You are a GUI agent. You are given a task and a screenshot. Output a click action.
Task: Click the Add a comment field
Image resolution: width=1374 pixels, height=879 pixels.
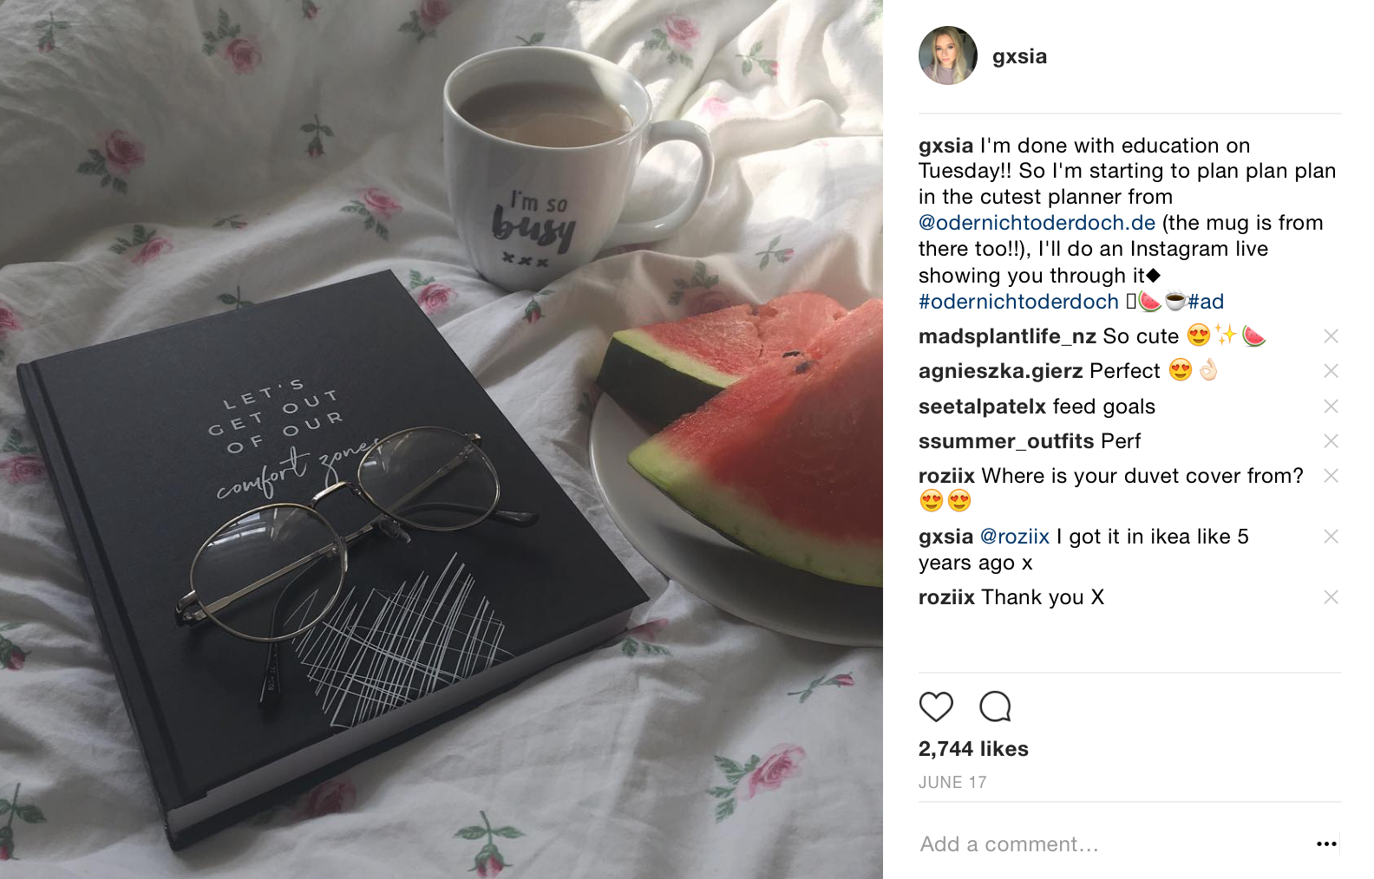1115,844
